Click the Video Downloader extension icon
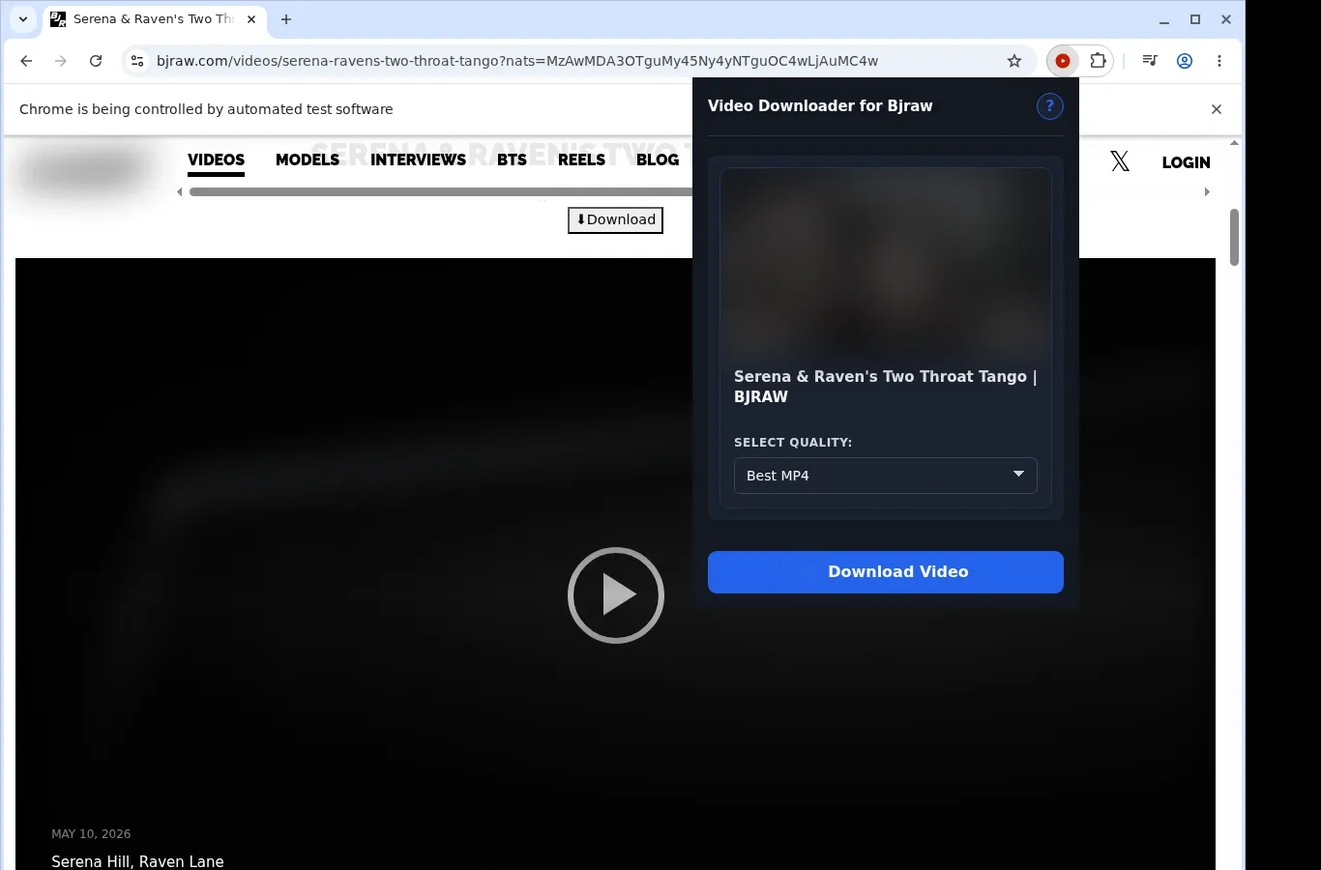Image resolution: width=1321 pixels, height=870 pixels. (1063, 61)
